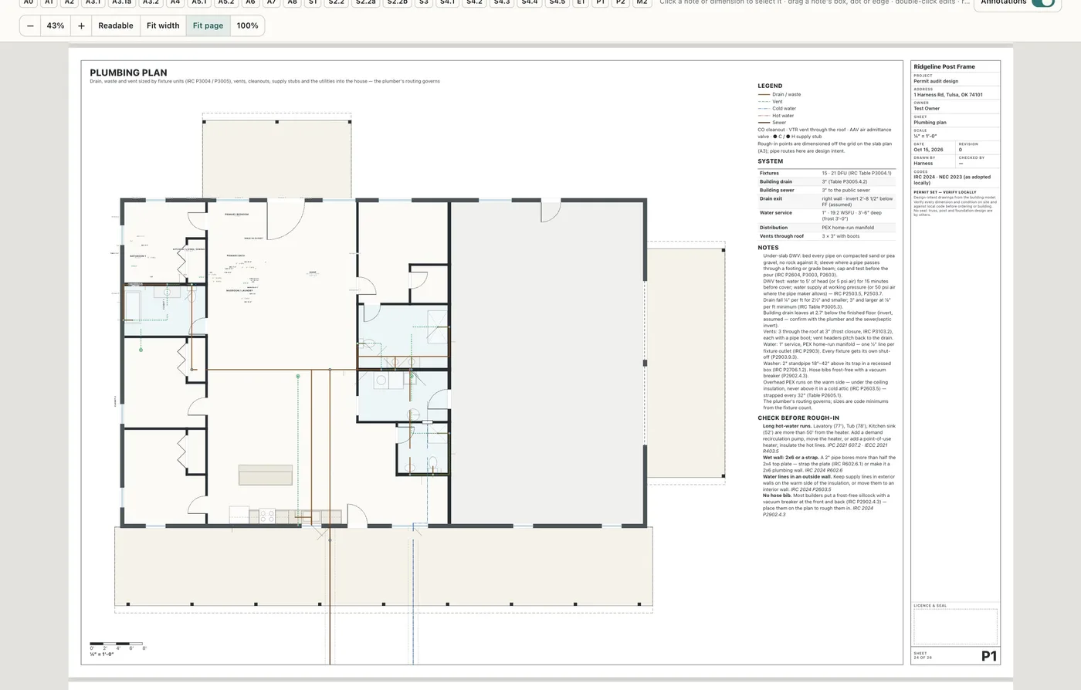
Task: Open the S2.2b sheet tab
Action: pyautogui.click(x=397, y=2)
